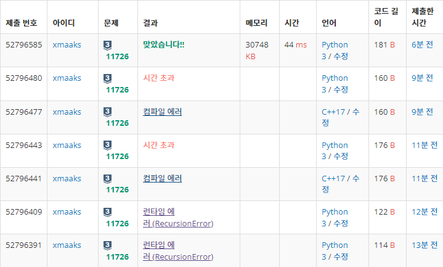Click the Silver 3 tier icon for submission 52796585

pos(107,45)
